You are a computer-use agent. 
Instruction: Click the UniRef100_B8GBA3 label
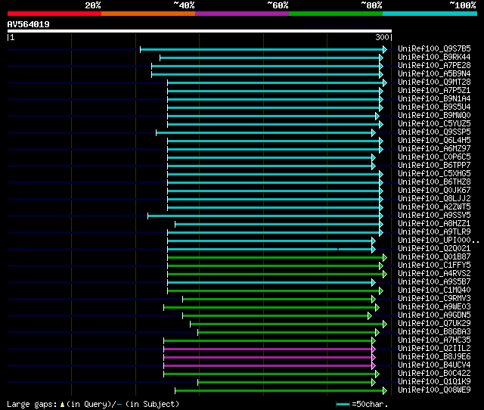[434, 332]
